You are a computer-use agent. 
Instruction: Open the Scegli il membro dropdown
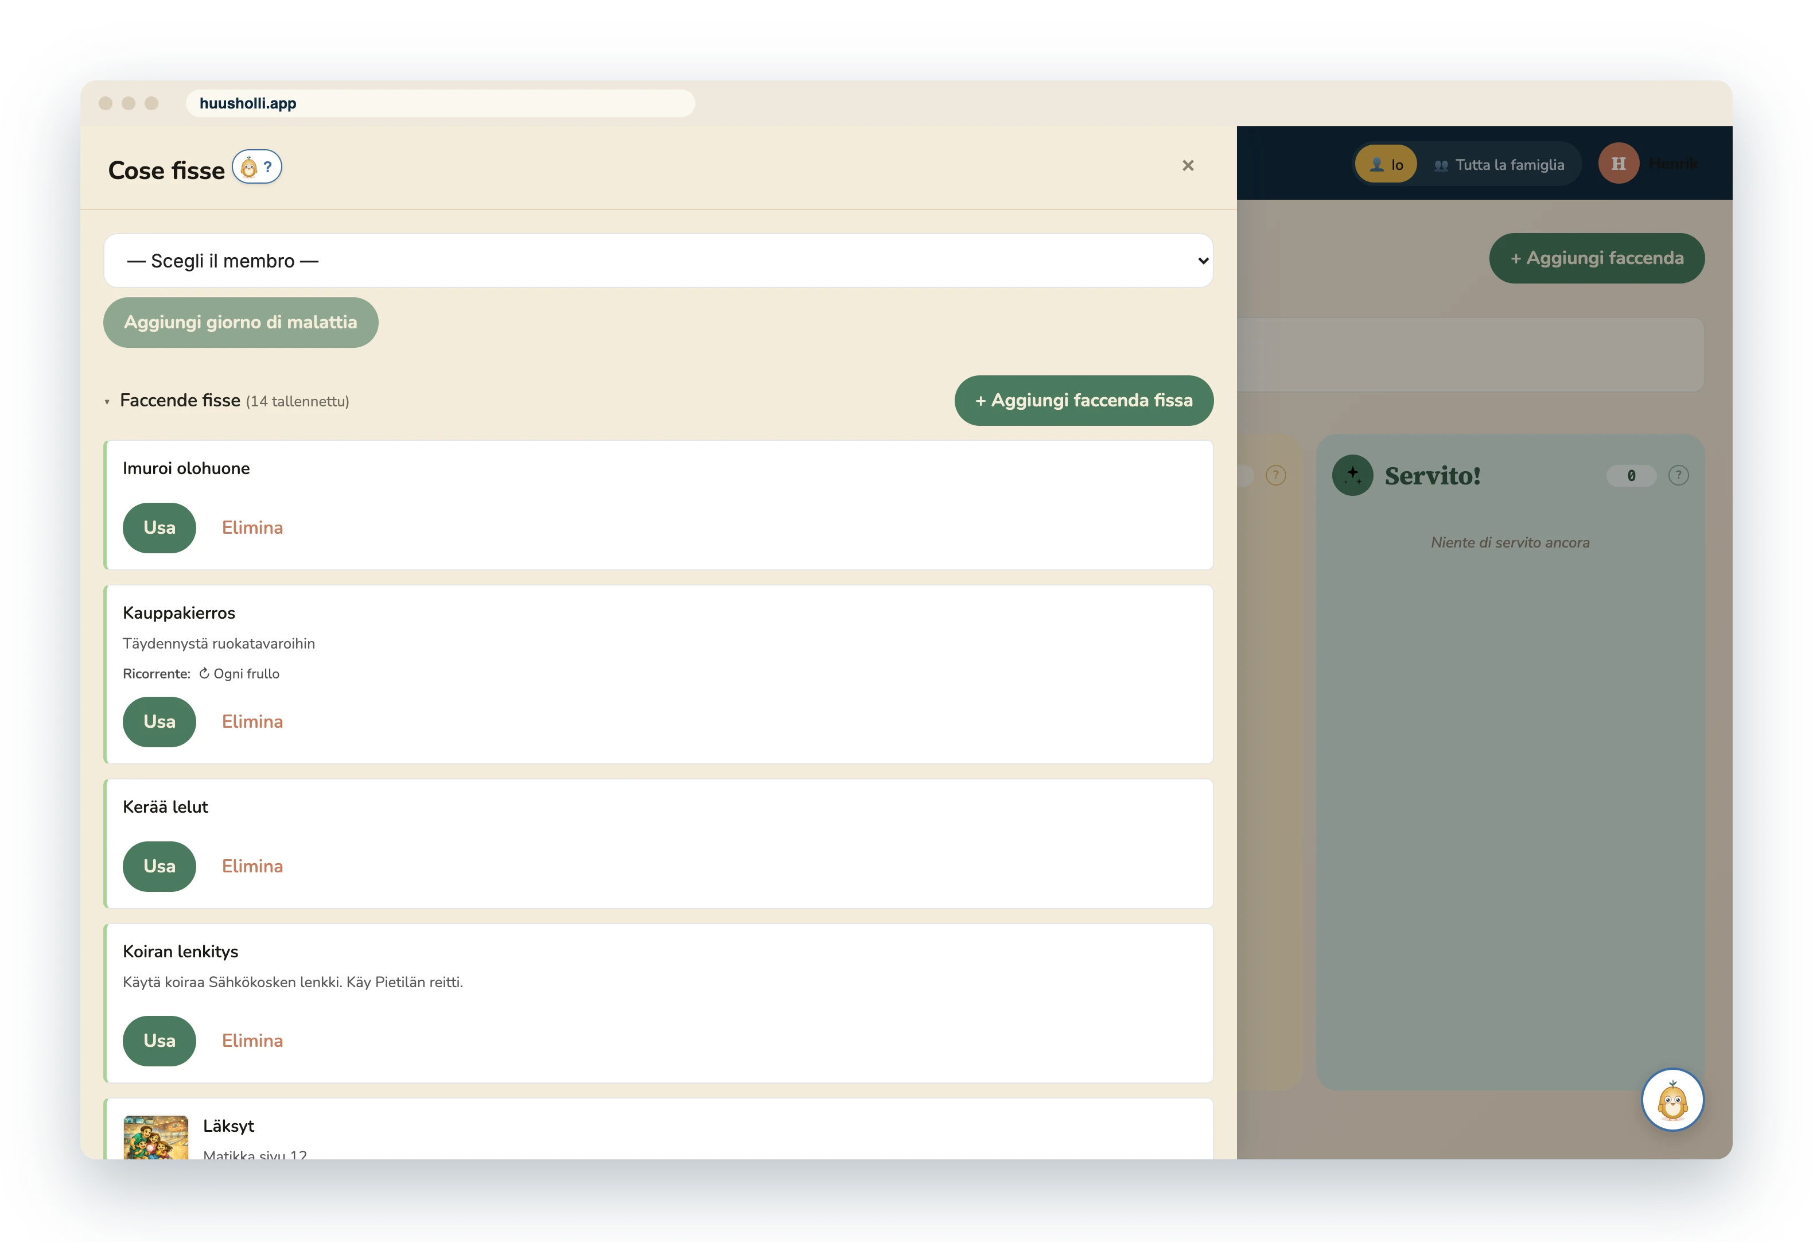657,261
